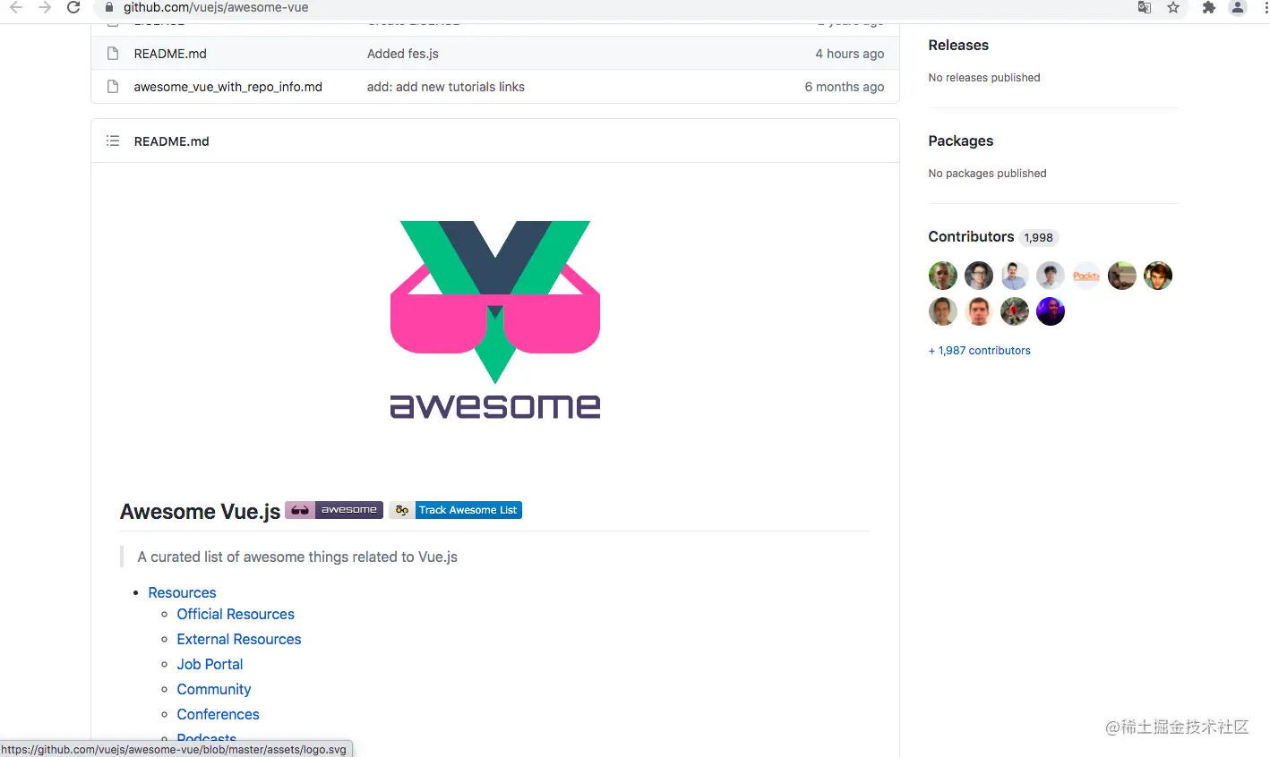Click the padlock site security icon
Screen dimensions: 1270x757
coord(109,7)
